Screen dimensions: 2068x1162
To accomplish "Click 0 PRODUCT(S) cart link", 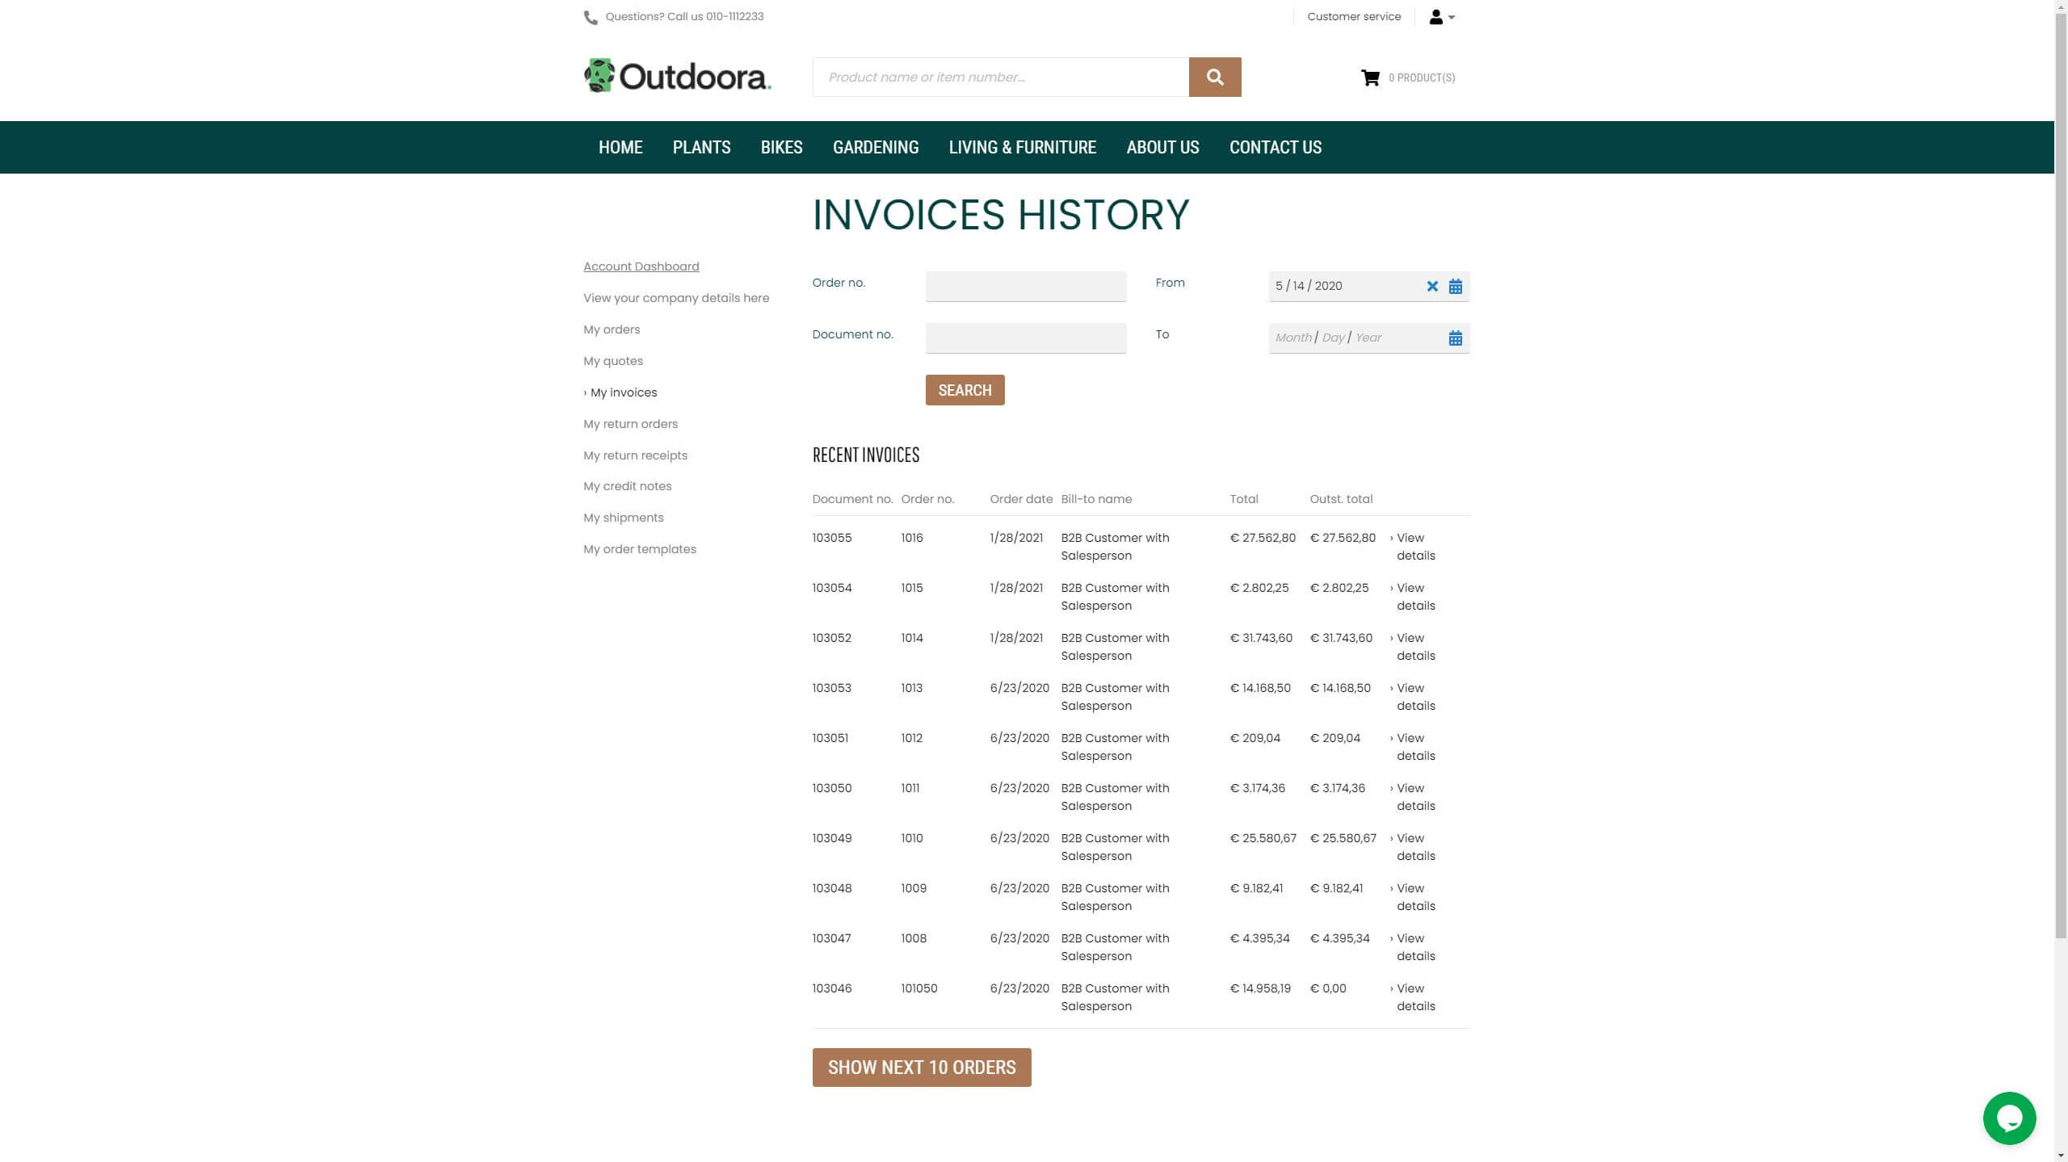I will 1422,78.
